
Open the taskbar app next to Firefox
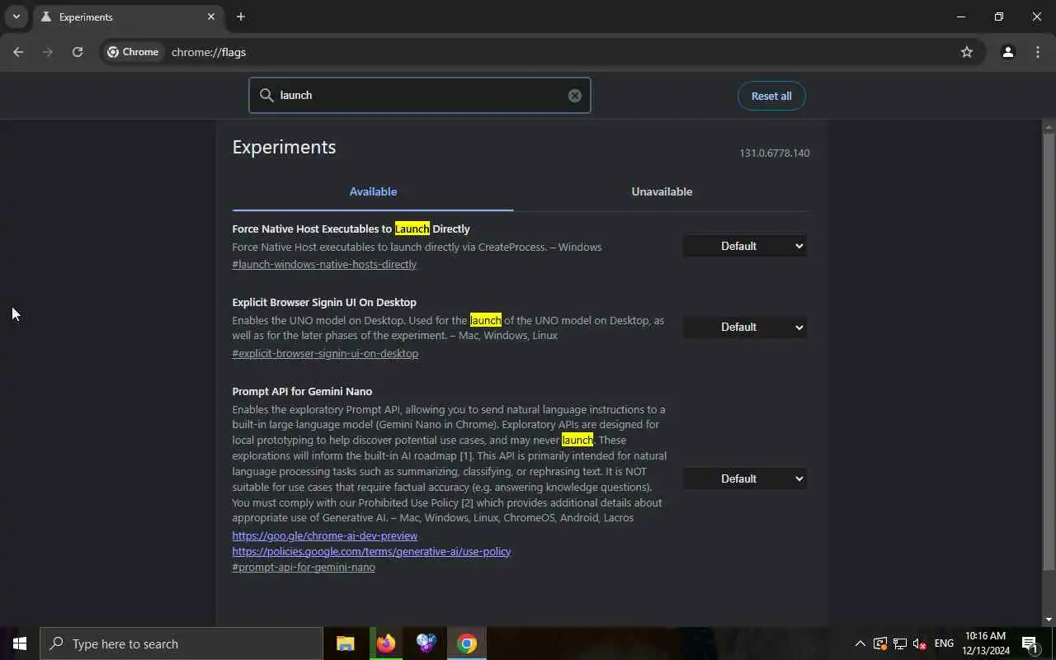click(x=426, y=643)
